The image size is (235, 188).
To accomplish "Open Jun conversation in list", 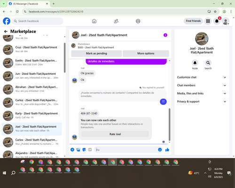I will pyautogui.click(x=32, y=76).
